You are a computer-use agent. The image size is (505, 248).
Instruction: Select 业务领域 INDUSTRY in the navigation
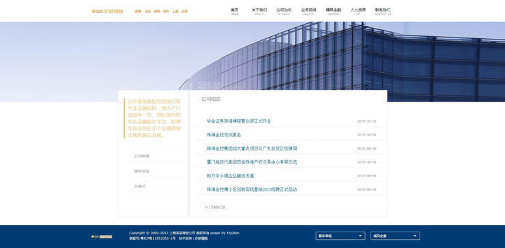coord(308,12)
